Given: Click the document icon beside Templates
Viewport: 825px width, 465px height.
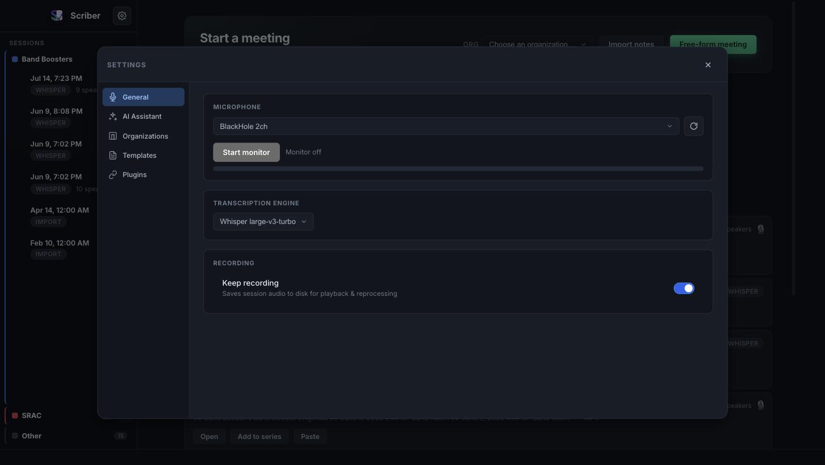Looking at the screenshot, I should click(113, 155).
